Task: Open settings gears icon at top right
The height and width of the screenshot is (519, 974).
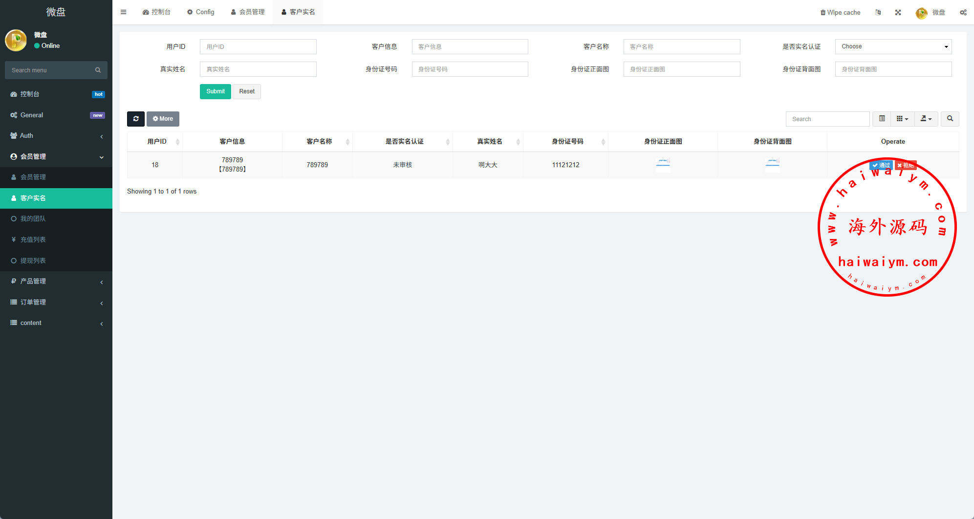Action: [963, 12]
